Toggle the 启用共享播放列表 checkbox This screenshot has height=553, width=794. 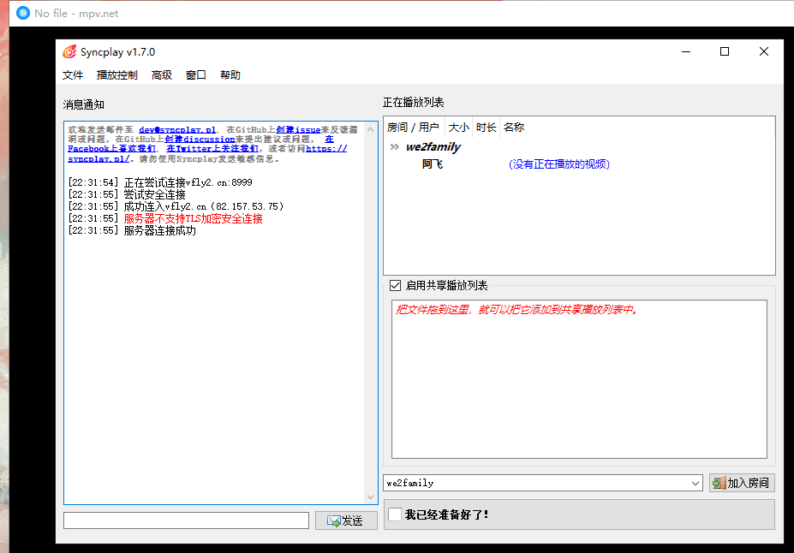click(x=395, y=285)
